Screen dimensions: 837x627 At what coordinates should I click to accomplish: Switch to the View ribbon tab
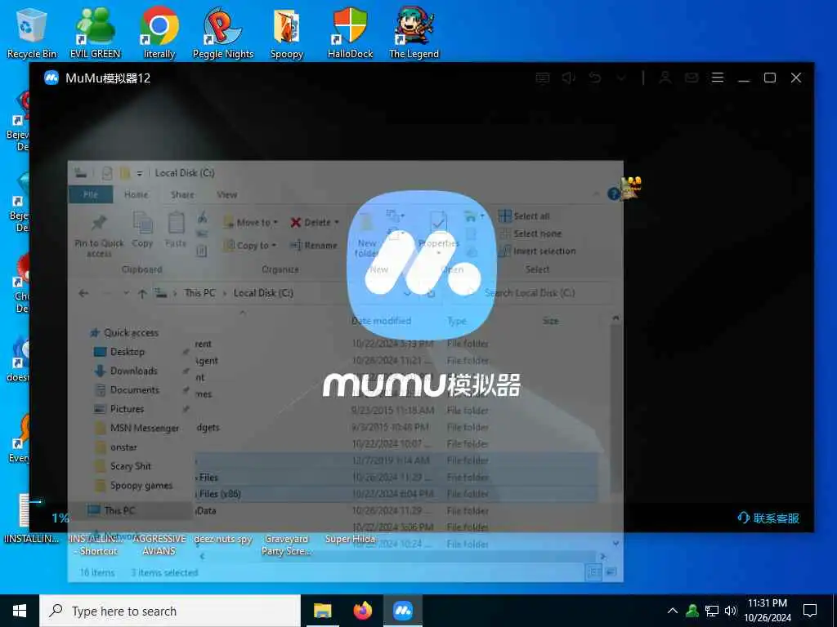pos(227,194)
